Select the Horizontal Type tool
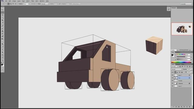This screenshot has height=109, width=194. [x=2, y=50]
